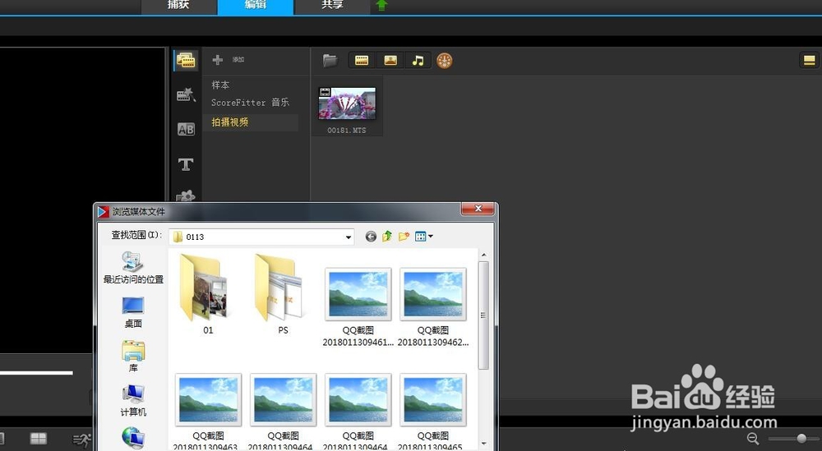Image resolution: width=822 pixels, height=451 pixels.
Task: Open the Media library panel icon
Action: click(186, 61)
